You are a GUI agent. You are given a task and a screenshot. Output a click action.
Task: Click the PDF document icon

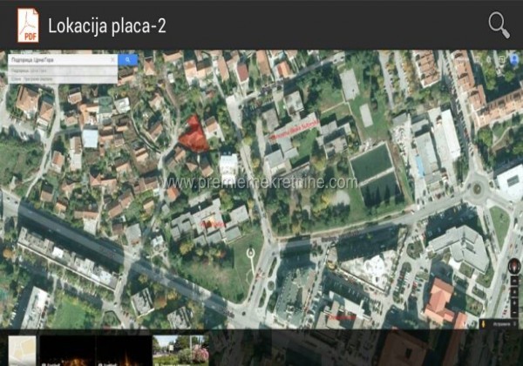pyautogui.click(x=28, y=24)
